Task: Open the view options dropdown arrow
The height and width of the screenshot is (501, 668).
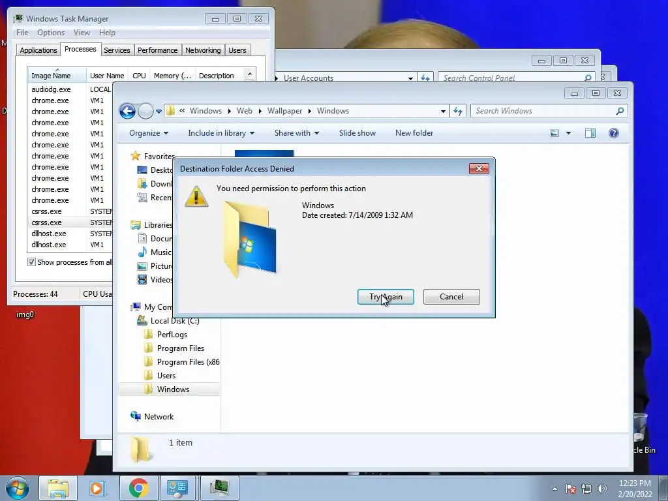Action: pyautogui.click(x=568, y=133)
